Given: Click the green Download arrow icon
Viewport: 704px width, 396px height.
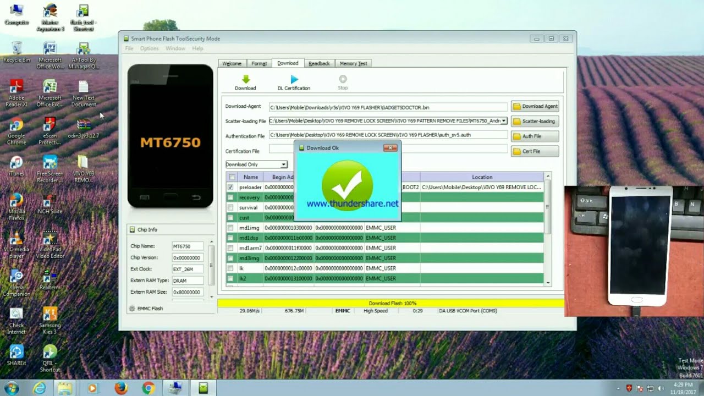Looking at the screenshot, I should (245, 79).
